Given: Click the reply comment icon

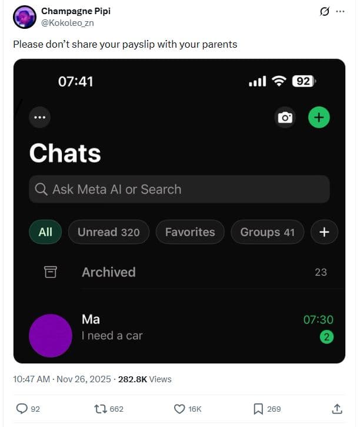Looking at the screenshot, I should [22, 408].
